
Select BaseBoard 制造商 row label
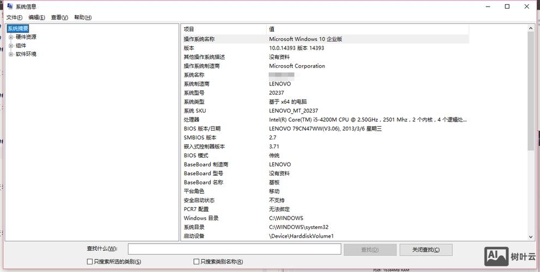click(x=206, y=164)
